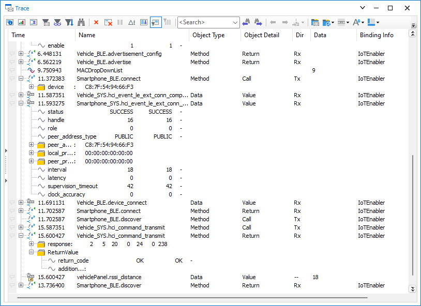Click the filter with blue arrow icon
This screenshot has width=421, height=306.
pos(69,22)
